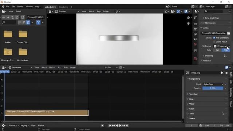Create new folder icon
Image resolution: width=233 pixels, height=131 pixels.
(23, 17)
